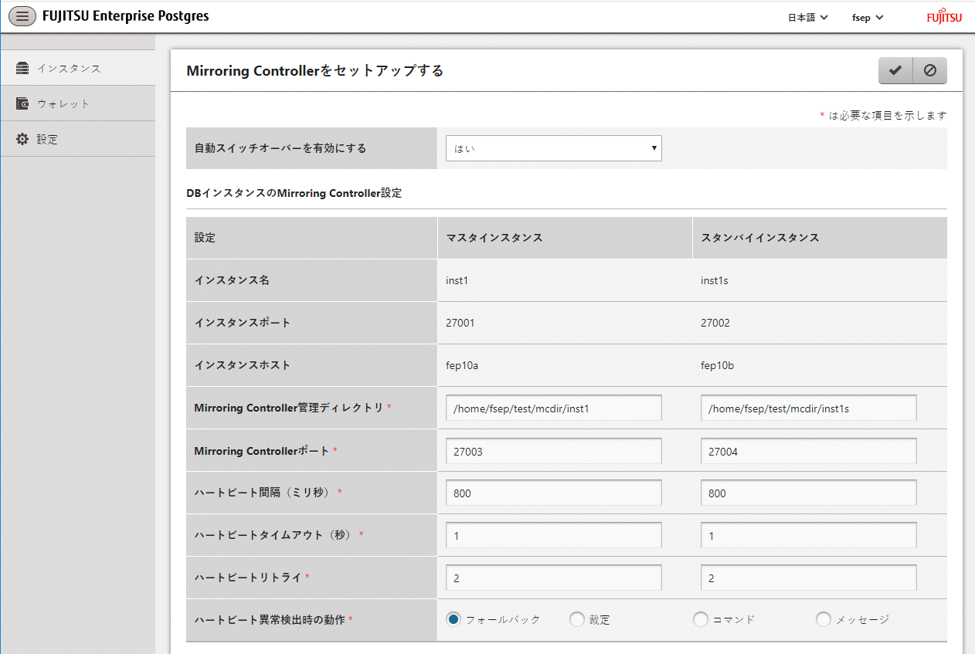Click the 自動スイッチオーバーを有効にする label
The height and width of the screenshot is (654, 975).
click(280, 148)
